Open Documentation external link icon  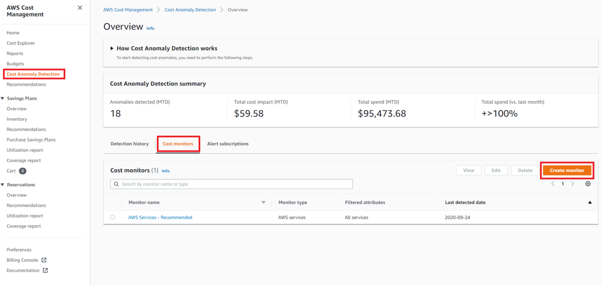pos(45,270)
